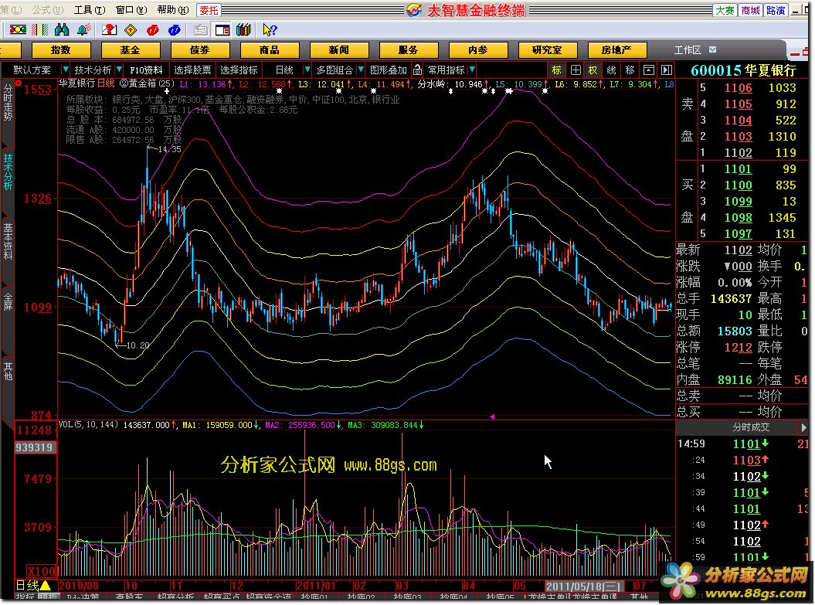Click the 线 drawing line icon
815x605 pixels.
(612, 70)
